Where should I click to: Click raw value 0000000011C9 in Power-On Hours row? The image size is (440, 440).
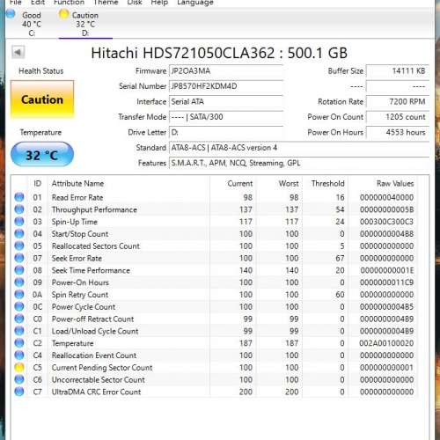coord(386,282)
